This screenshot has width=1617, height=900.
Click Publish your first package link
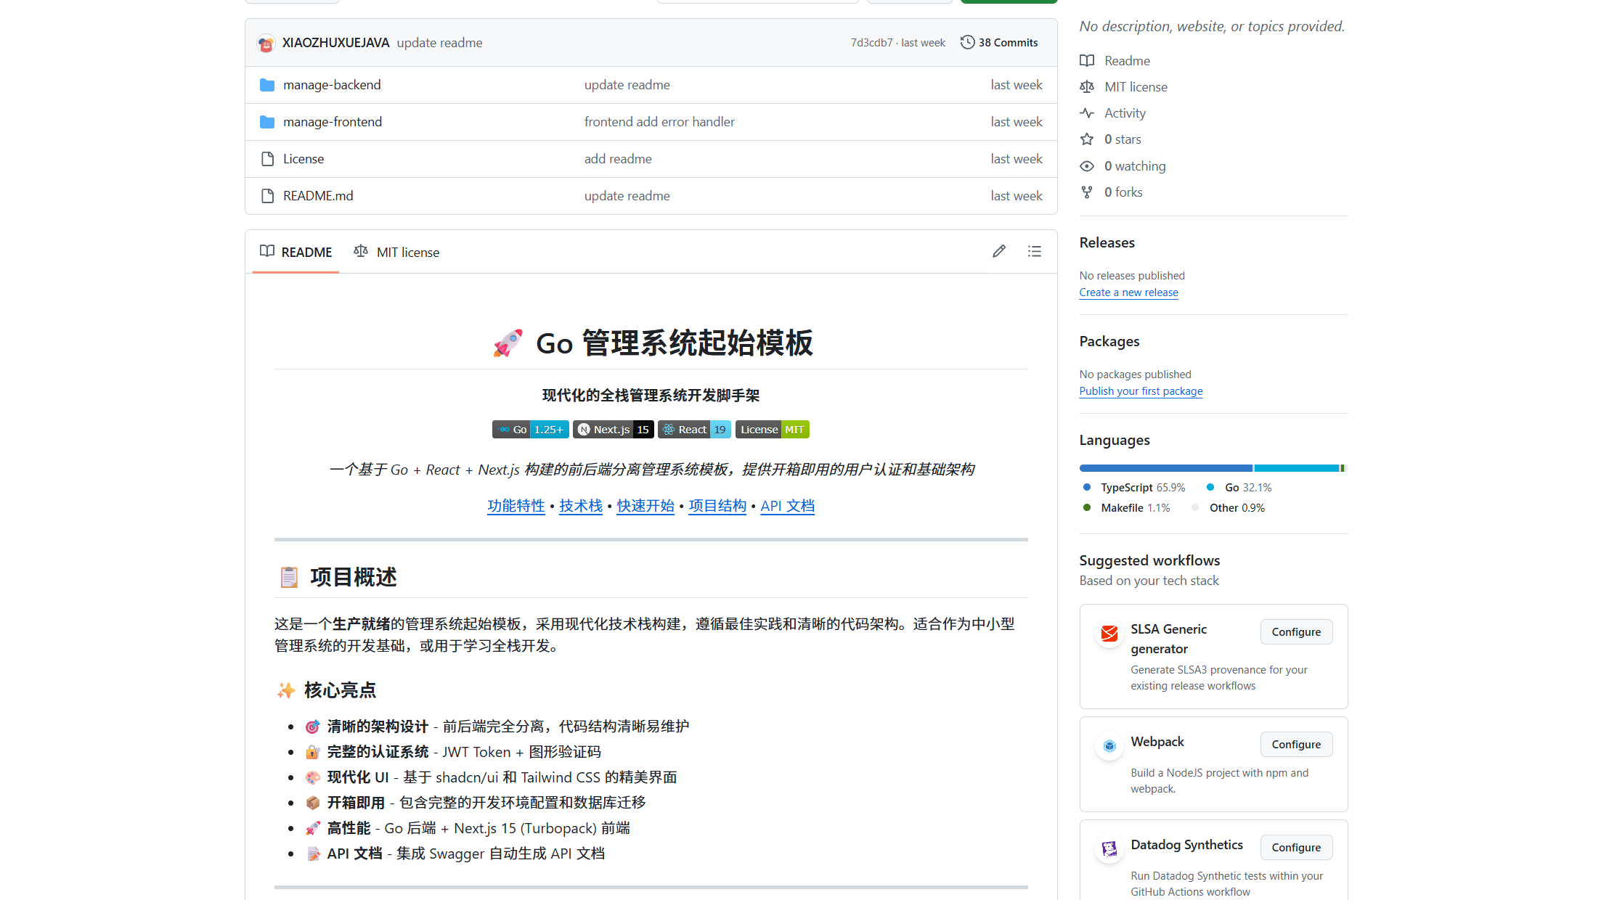point(1141,391)
